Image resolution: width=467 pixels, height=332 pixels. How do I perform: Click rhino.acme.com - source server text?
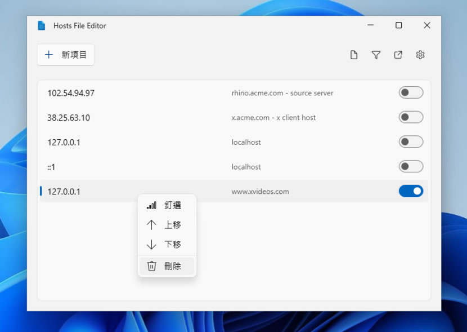pyautogui.click(x=282, y=93)
